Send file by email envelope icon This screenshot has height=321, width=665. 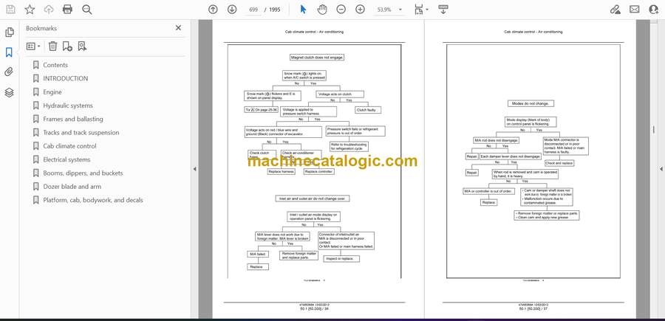[x=635, y=10]
